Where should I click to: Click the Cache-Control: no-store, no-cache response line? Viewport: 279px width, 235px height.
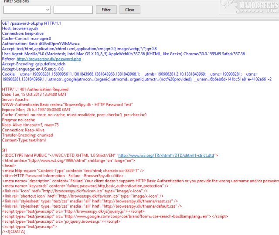[75, 115]
